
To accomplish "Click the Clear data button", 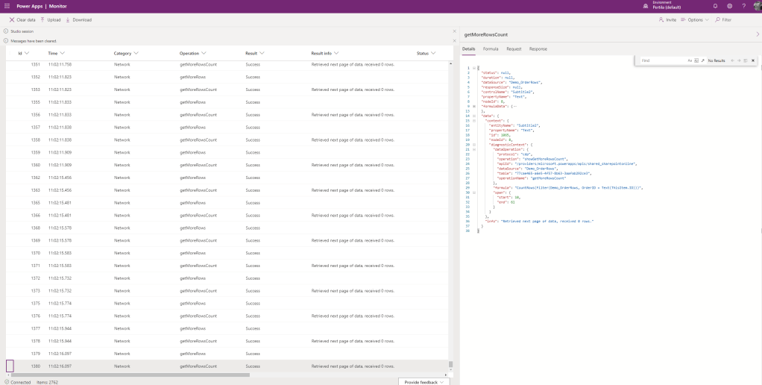I will [x=22, y=19].
